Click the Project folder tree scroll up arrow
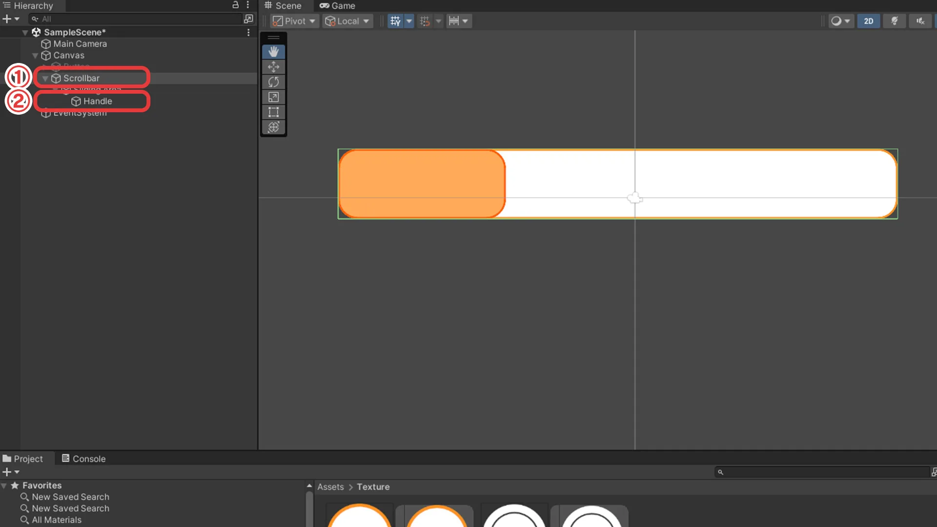The width and height of the screenshot is (937, 527). (309, 486)
